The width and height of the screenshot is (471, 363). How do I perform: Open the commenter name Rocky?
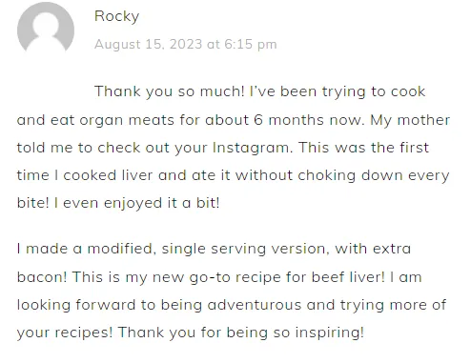tap(116, 16)
